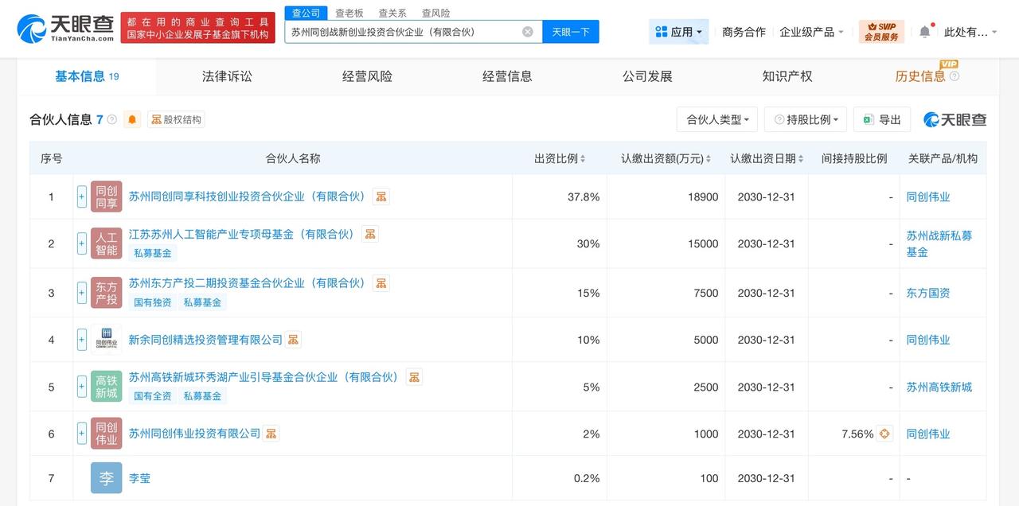Click the 天眼查 logo at the top left
Viewport: 1019px width, 506px height.
click(x=66, y=29)
